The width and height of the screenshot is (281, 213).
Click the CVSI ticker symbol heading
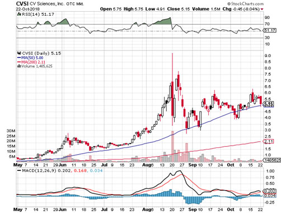(22, 3)
